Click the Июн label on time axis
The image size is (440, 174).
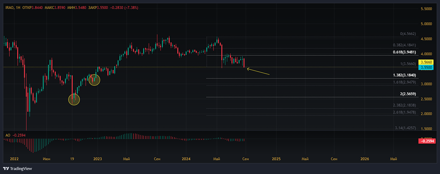[x=46, y=159]
